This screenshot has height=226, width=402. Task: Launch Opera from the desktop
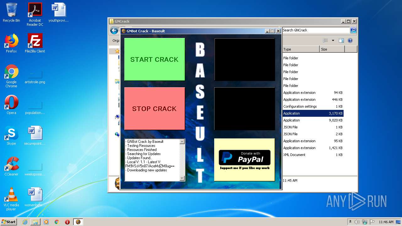coord(11,105)
